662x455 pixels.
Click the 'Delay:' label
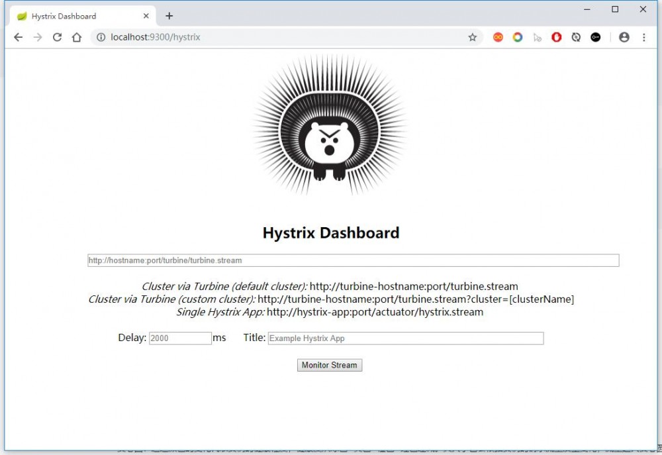132,338
